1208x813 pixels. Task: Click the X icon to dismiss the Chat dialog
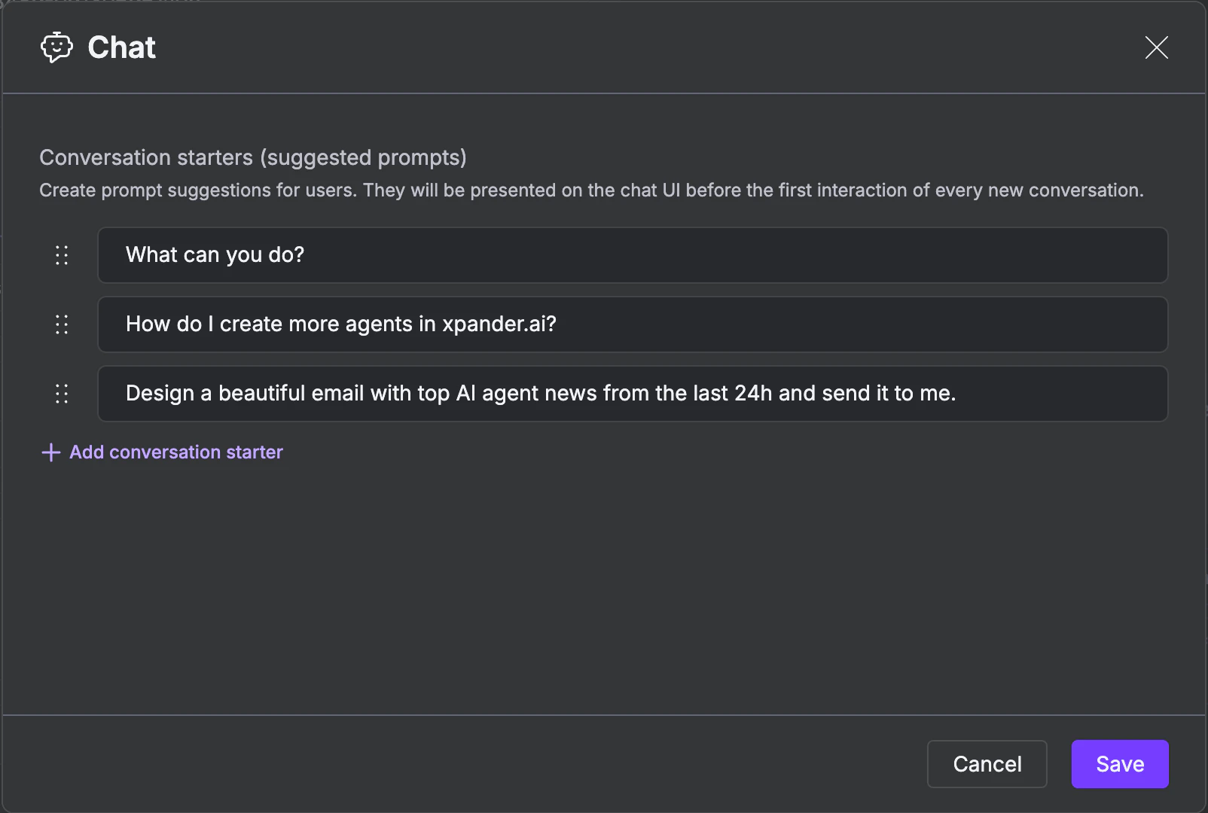click(1156, 47)
